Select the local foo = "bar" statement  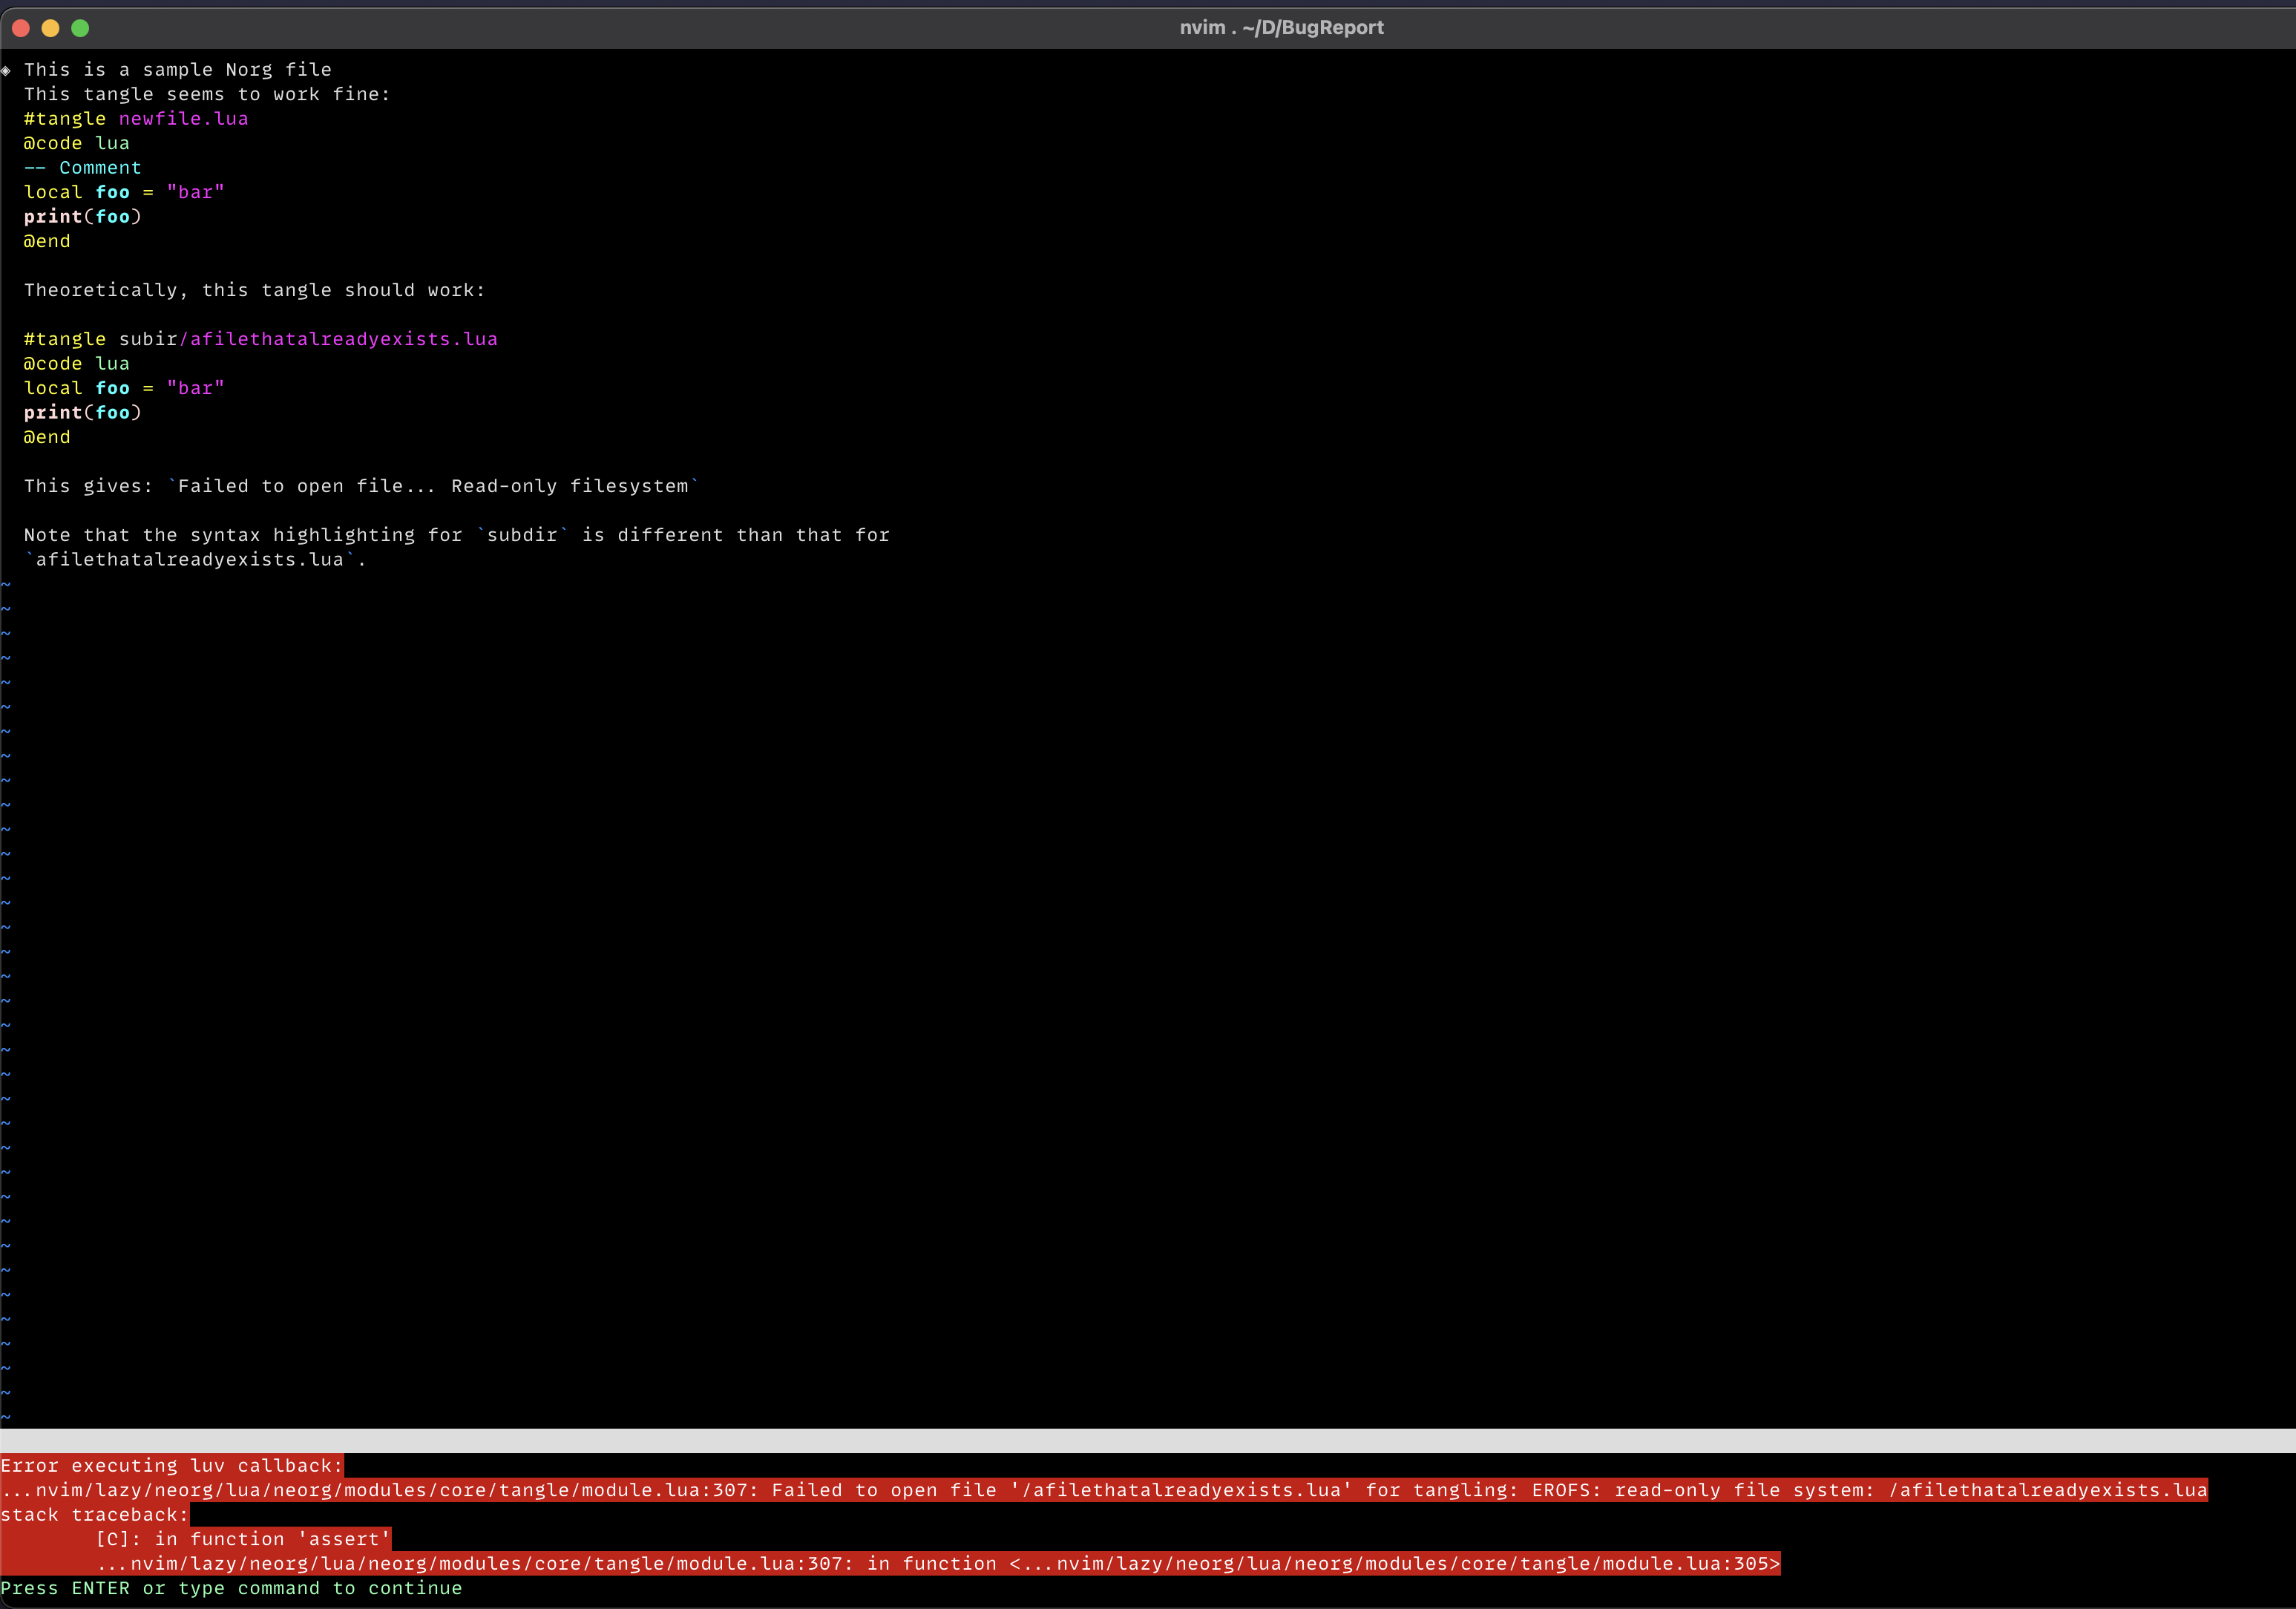pos(123,191)
